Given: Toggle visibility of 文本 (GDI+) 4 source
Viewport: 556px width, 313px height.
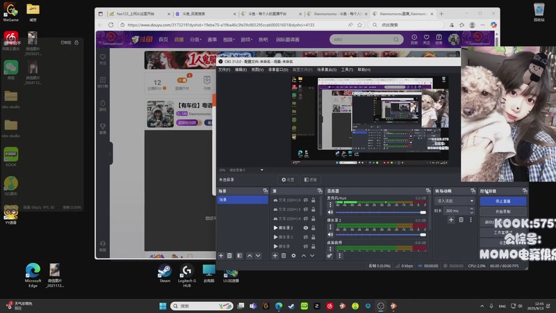Looking at the screenshot, I should tap(306, 218).
